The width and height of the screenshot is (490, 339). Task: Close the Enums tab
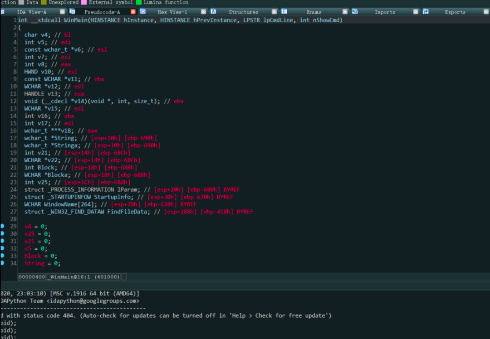click(345, 11)
